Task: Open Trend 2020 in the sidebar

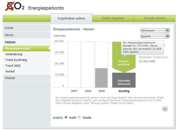Action: coord(13,66)
